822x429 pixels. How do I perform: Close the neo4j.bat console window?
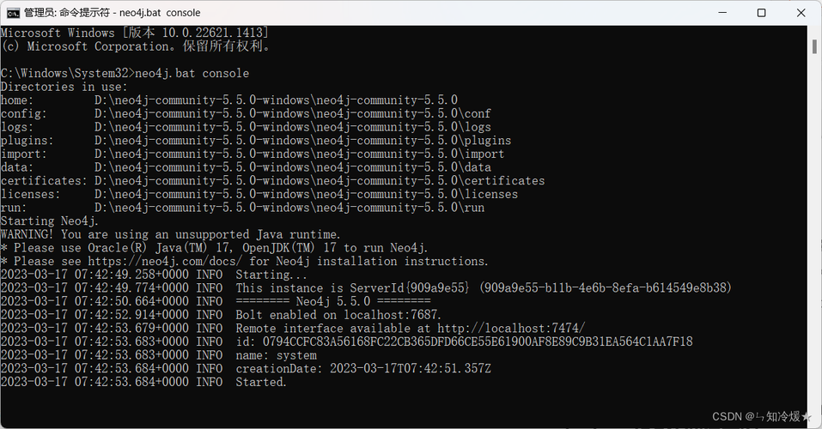801,13
